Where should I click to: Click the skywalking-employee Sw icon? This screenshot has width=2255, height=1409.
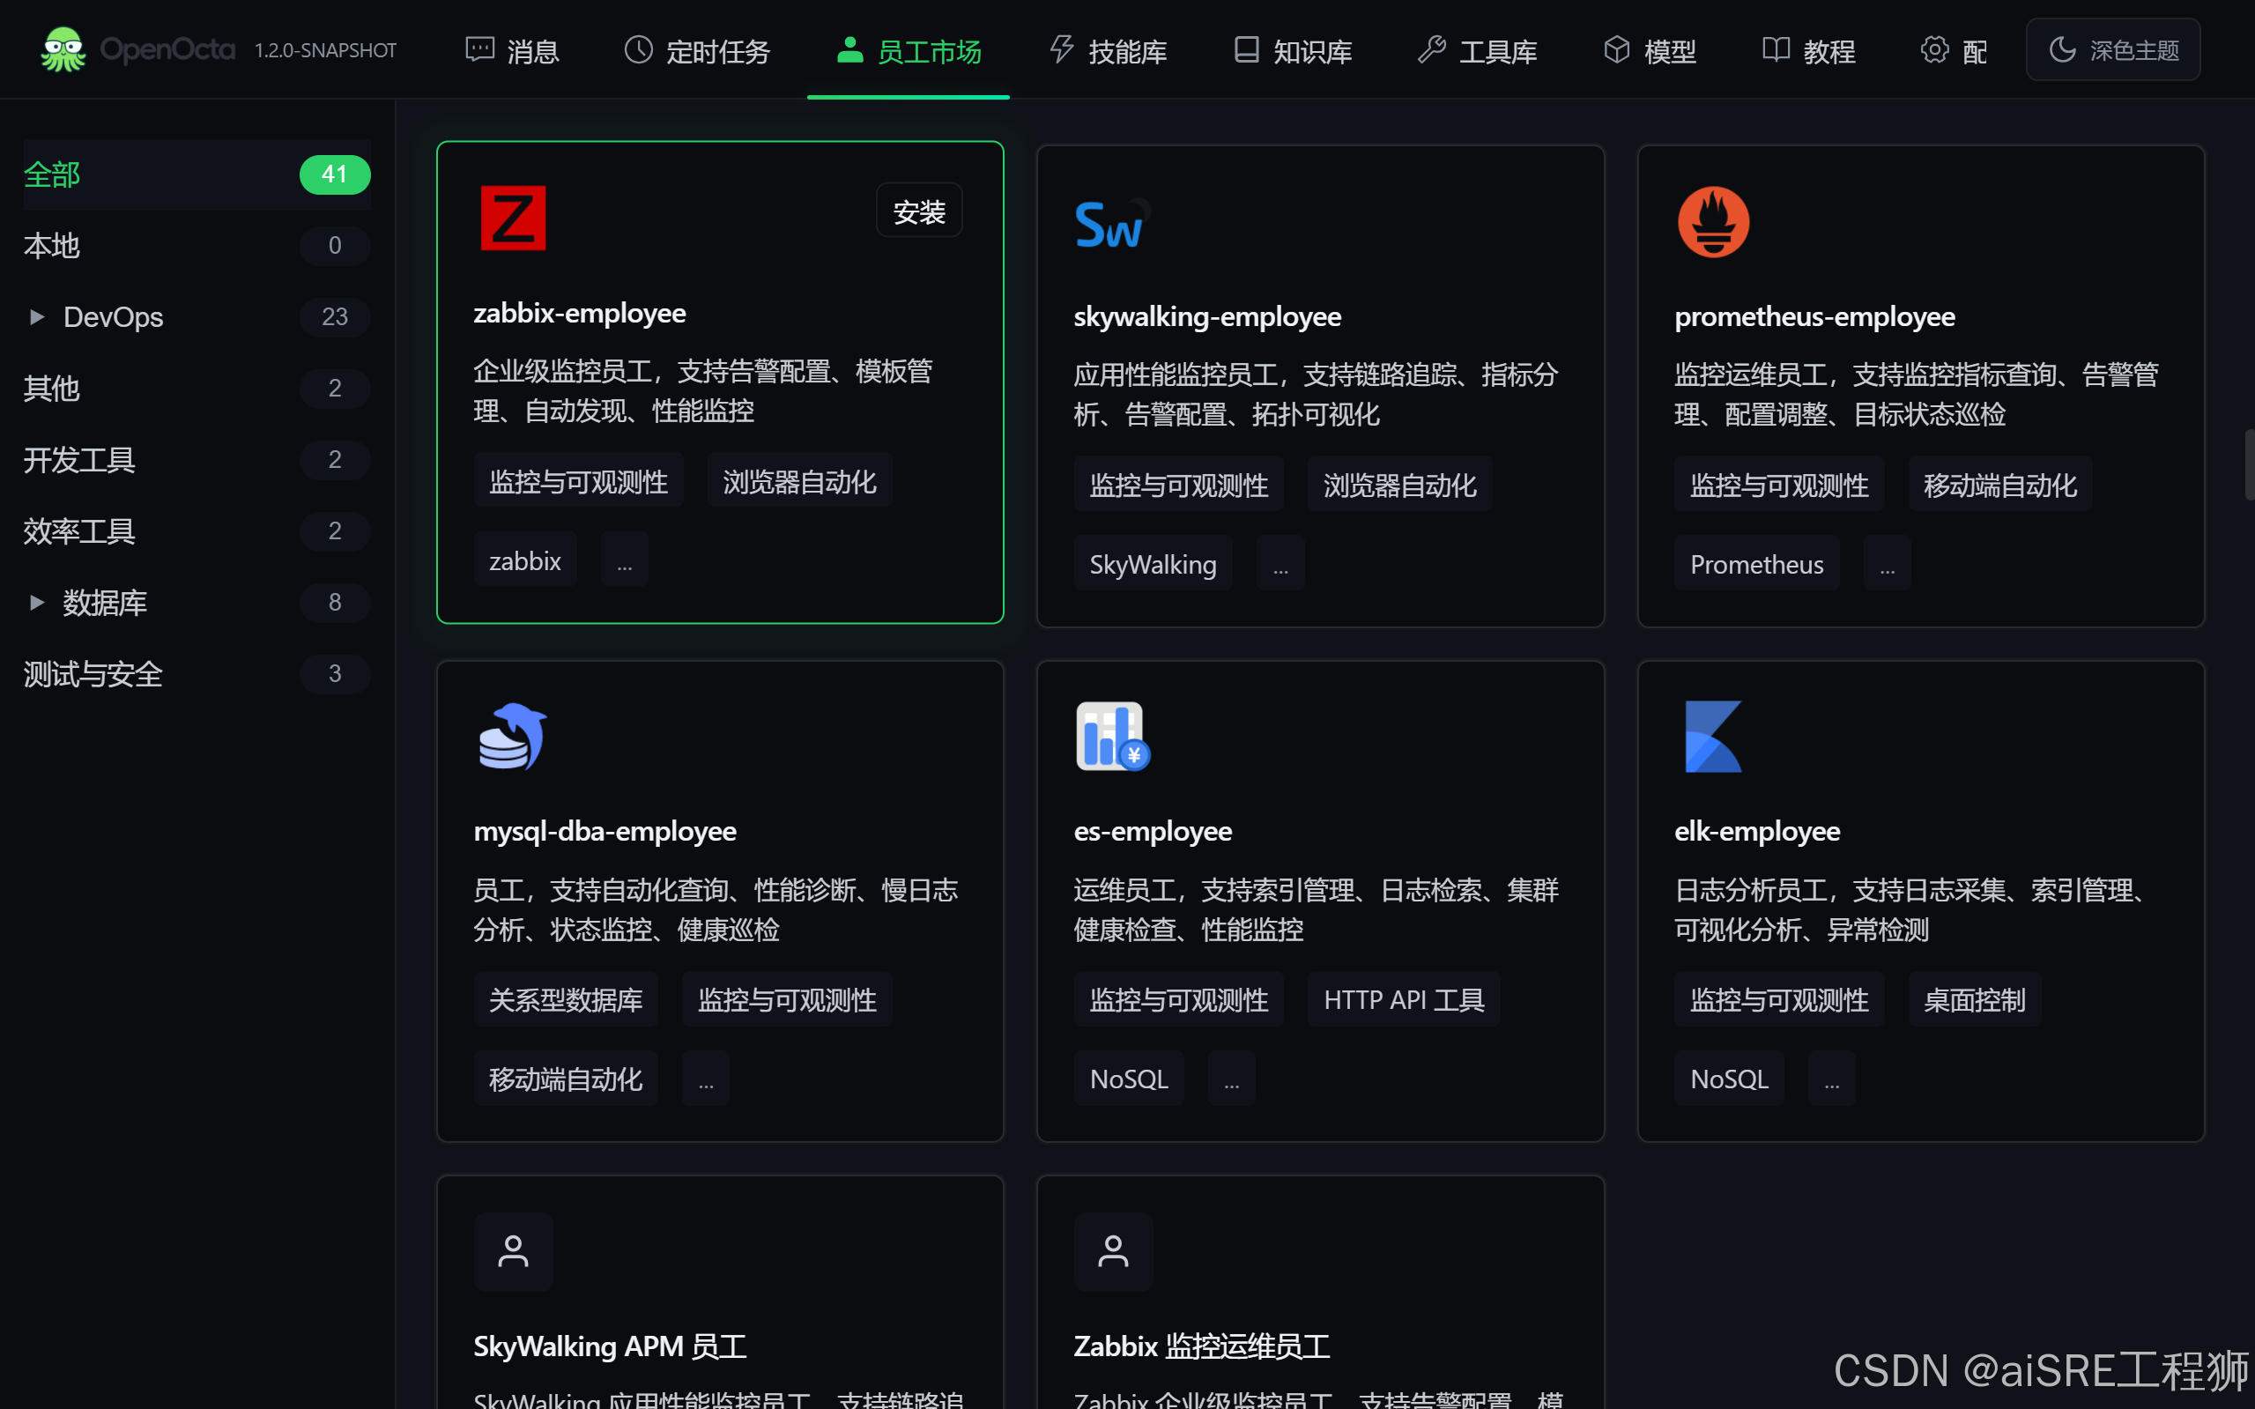[1112, 224]
